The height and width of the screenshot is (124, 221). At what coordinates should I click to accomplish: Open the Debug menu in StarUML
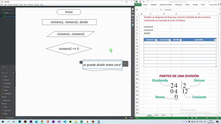(37, 4)
